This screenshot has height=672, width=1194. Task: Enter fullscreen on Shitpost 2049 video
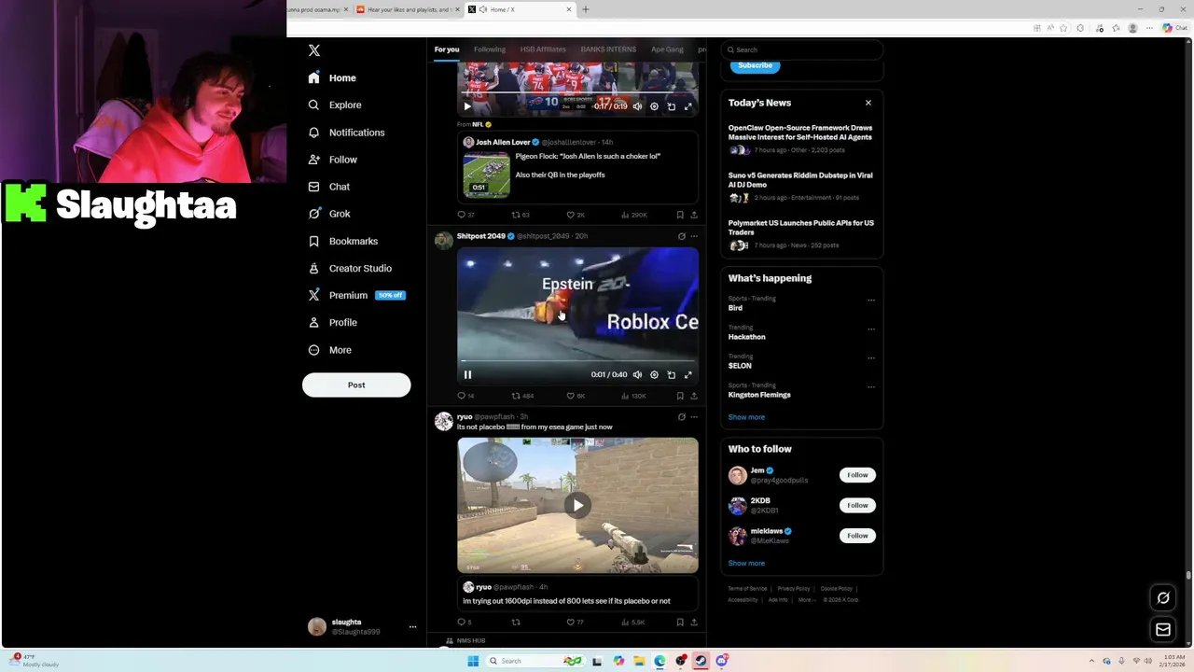click(x=688, y=374)
